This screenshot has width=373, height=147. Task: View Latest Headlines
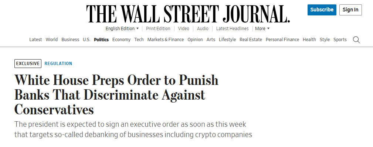(x=233, y=29)
